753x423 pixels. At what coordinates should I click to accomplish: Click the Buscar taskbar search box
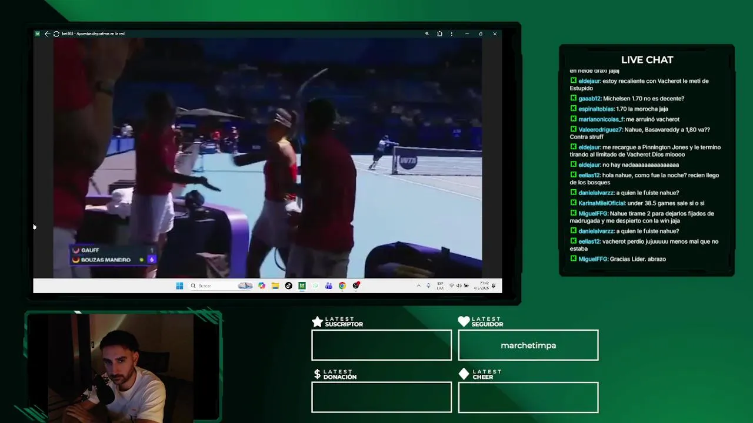pyautogui.click(x=221, y=286)
